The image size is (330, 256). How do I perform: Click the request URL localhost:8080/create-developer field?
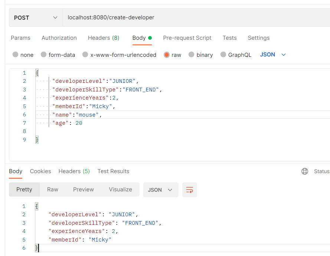click(196, 17)
